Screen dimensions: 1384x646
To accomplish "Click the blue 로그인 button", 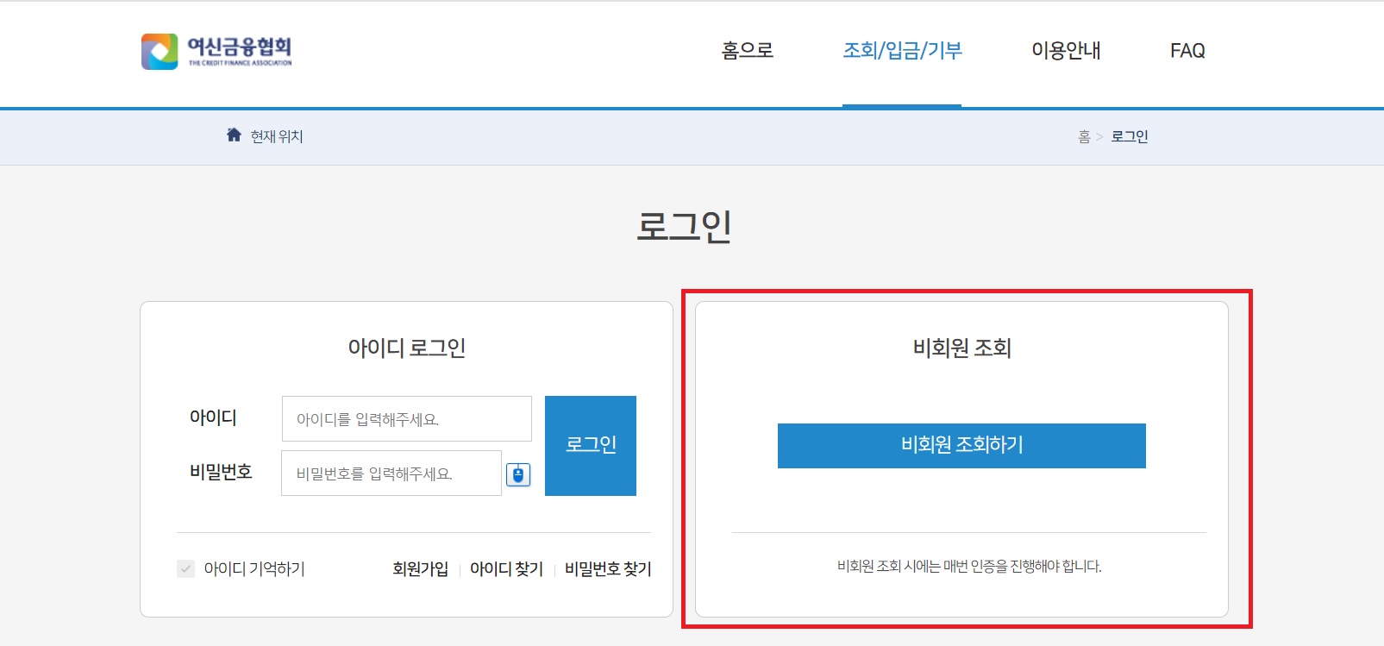I will pos(591,446).
